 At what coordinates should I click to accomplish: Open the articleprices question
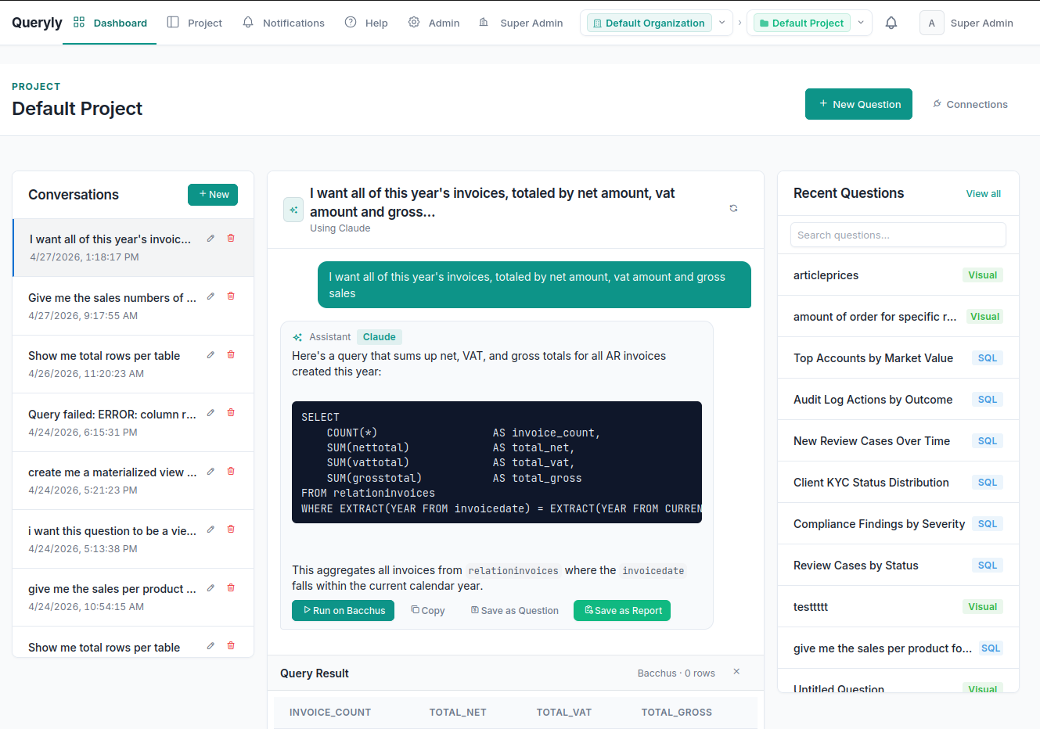coord(898,275)
